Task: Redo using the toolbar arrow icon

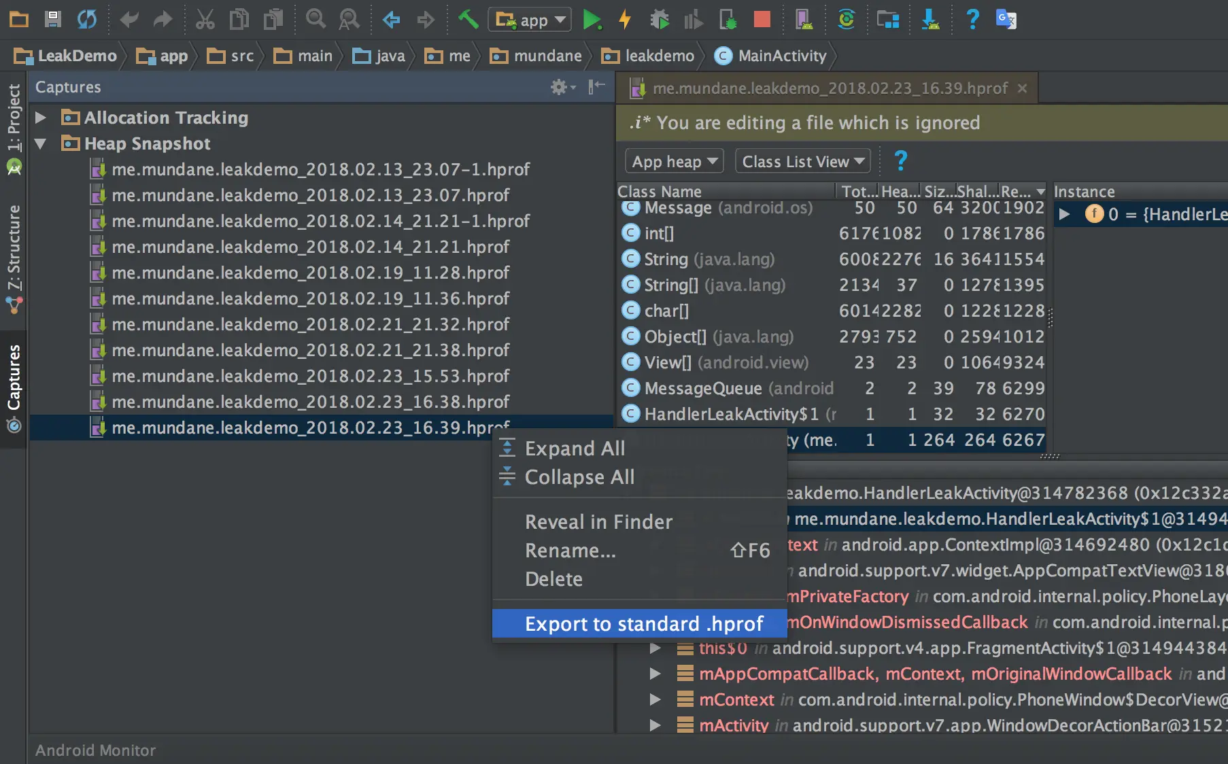Action: (163, 19)
